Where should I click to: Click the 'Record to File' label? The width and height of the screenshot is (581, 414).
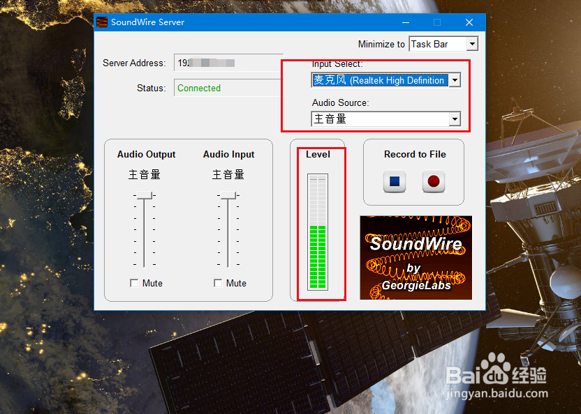tap(415, 154)
